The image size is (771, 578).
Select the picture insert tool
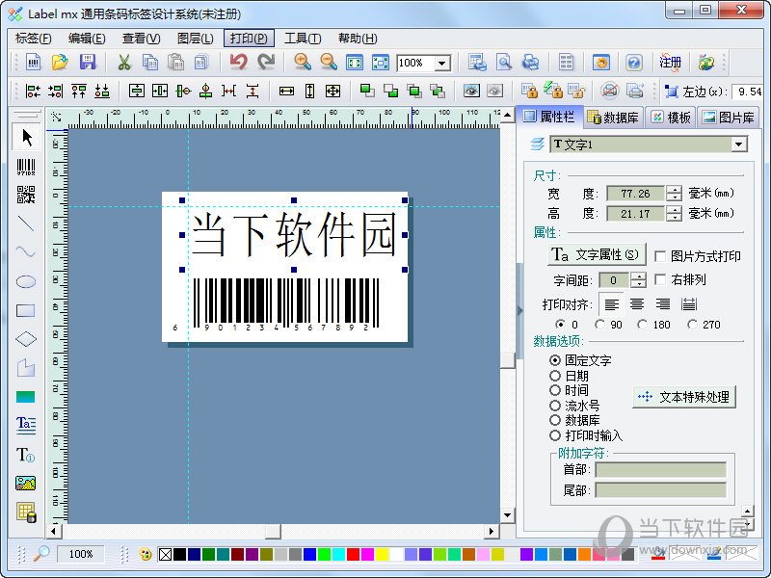tap(26, 484)
